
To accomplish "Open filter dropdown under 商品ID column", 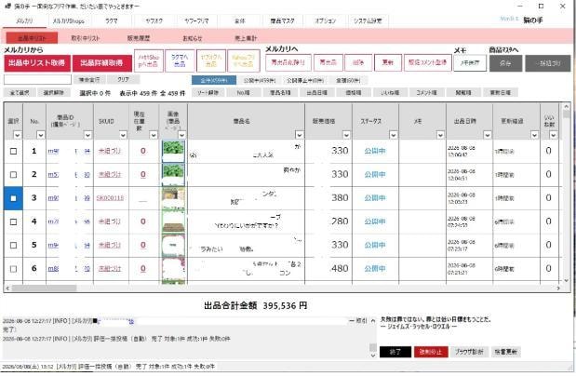I will click(x=87, y=135).
